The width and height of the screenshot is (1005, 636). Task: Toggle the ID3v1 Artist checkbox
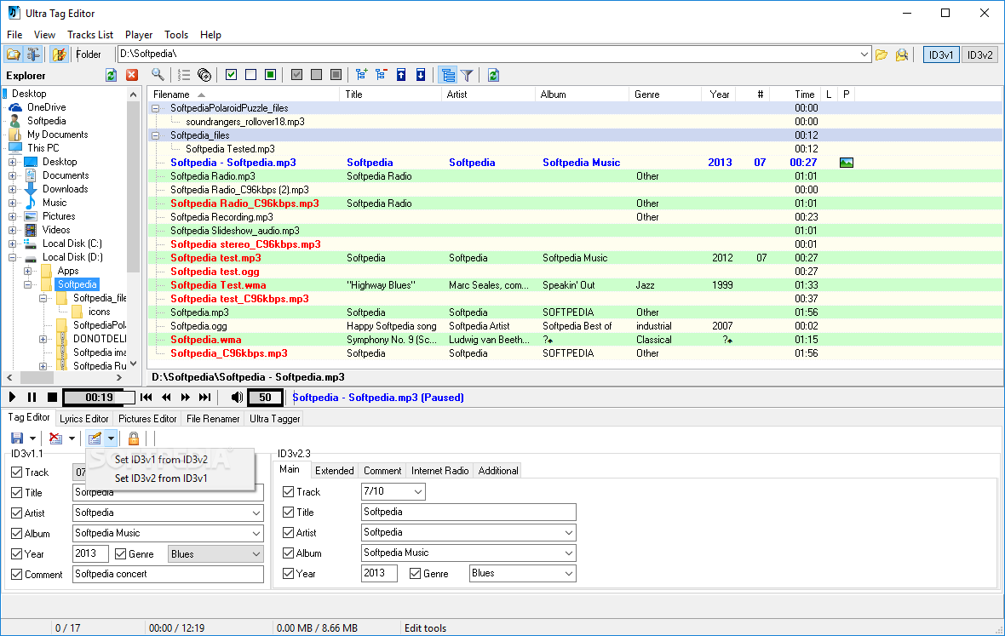click(17, 513)
